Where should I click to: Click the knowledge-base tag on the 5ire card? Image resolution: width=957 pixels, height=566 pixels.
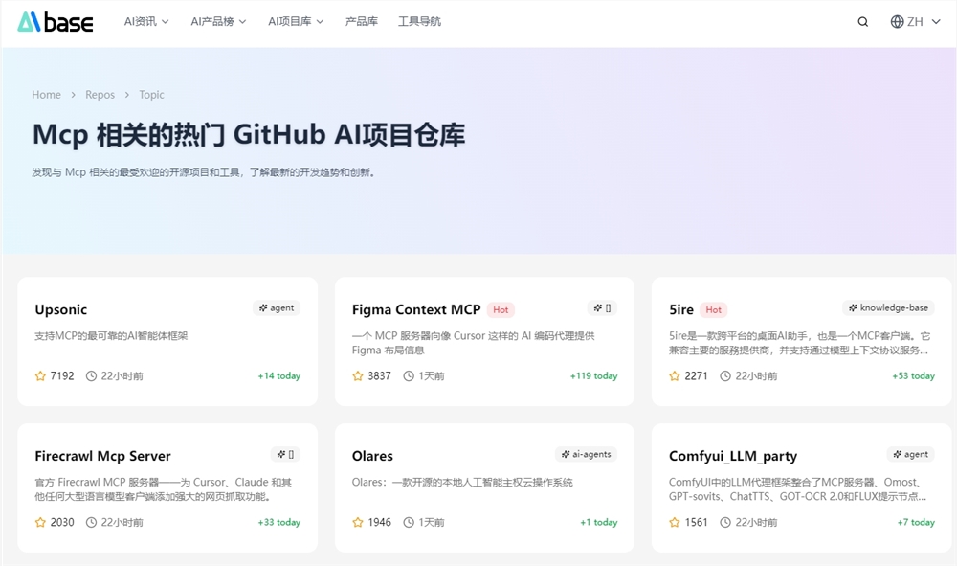click(x=887, y=307)
